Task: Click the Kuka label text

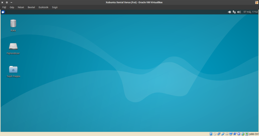Action: (13, 30)
